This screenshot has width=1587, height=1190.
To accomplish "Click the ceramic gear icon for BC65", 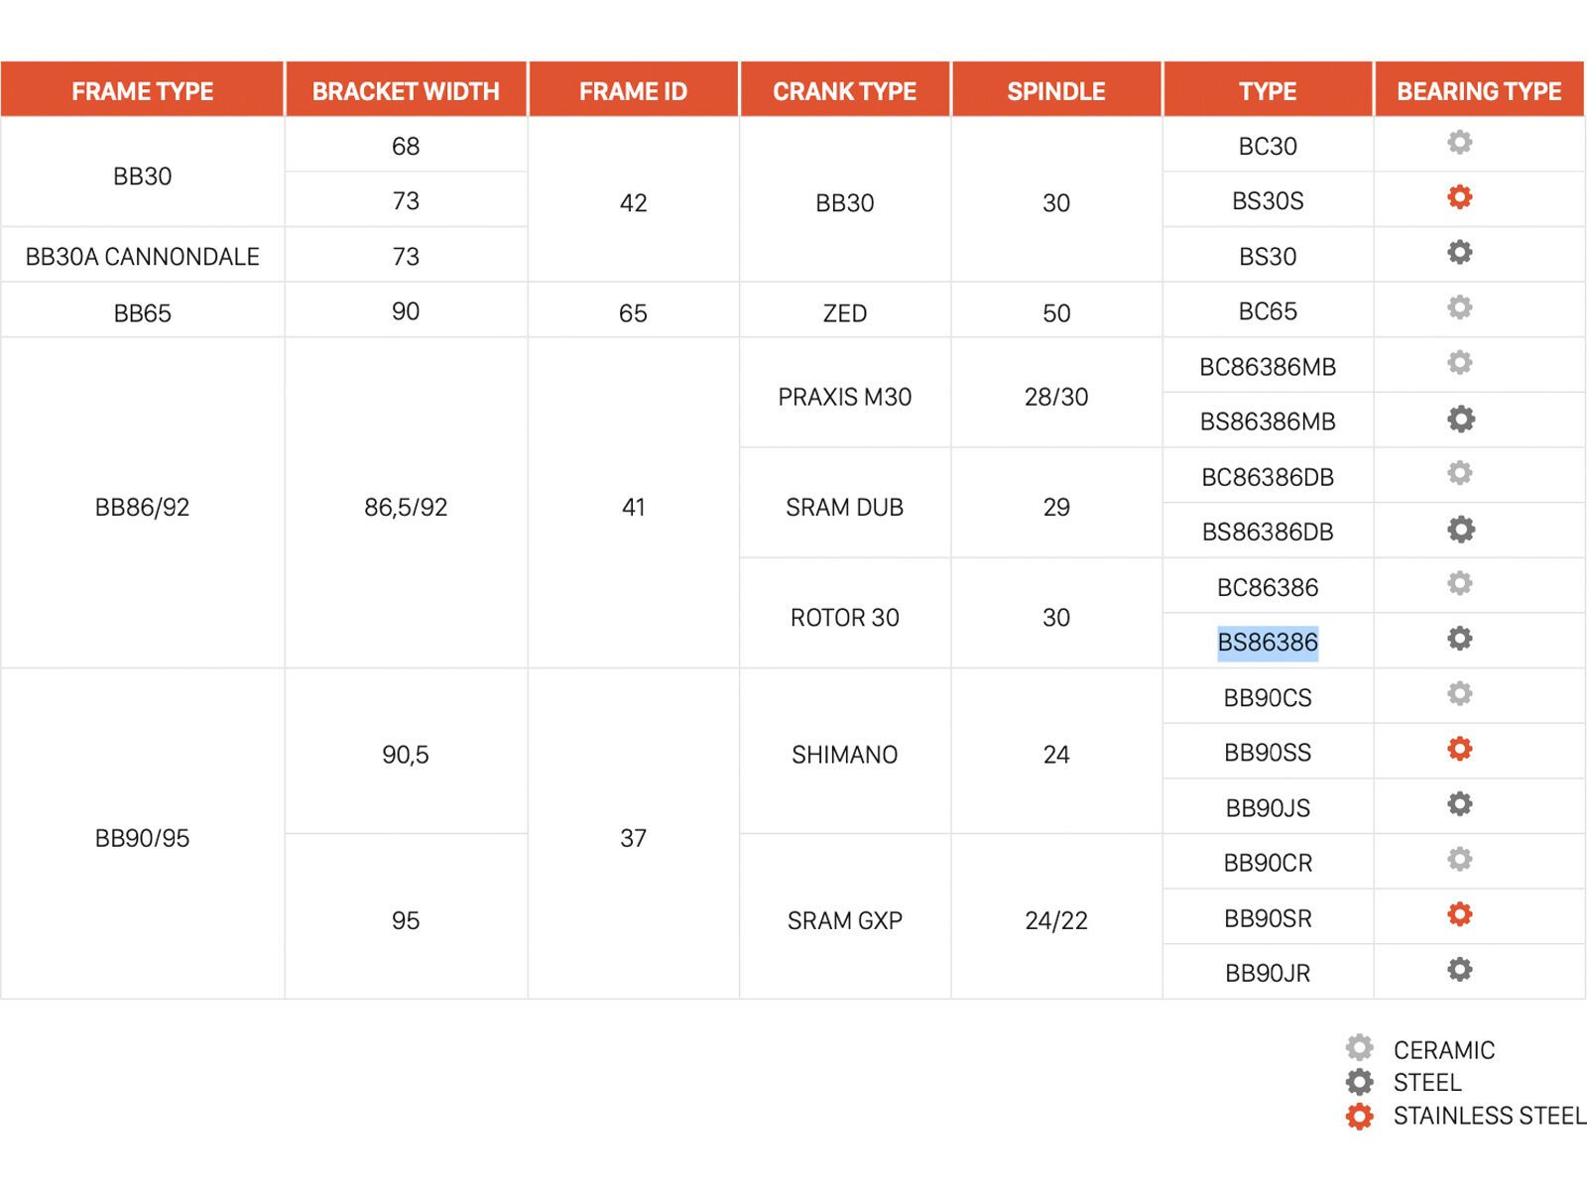I will pos(1459,307).
